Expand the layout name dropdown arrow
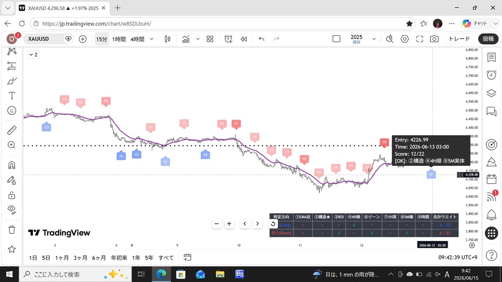The height and width of the screenshot is (282, 502). (x=374, y=39)
